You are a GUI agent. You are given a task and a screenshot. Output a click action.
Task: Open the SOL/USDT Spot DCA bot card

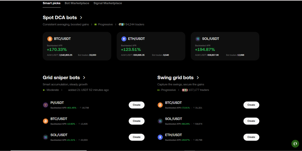pos(225,46)
